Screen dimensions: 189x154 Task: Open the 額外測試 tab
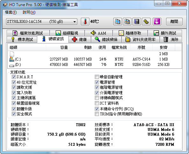(165, 33)
